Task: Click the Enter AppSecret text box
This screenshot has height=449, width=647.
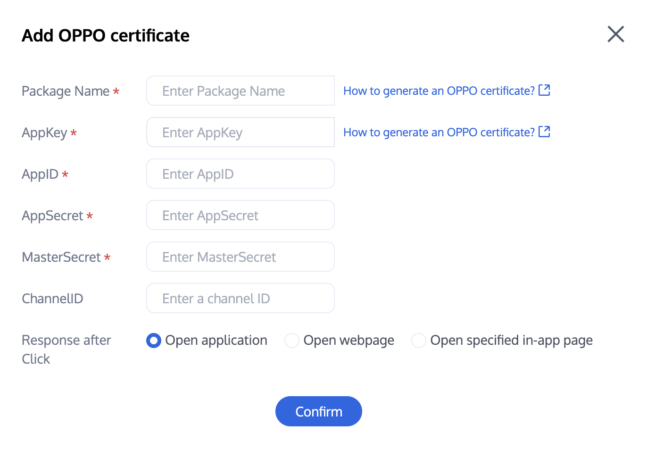Action: click(241, 216)
